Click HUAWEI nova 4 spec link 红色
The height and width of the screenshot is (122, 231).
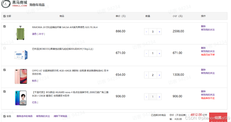(x=35, y=103)
